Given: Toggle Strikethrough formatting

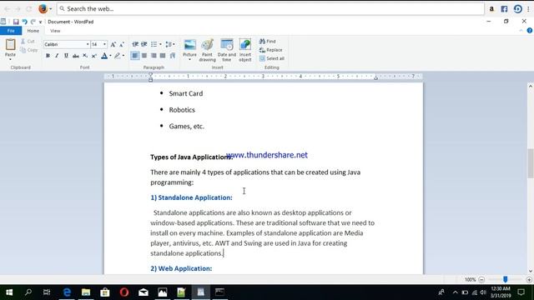Looking at the screenshot, I should tap(76, 56).
